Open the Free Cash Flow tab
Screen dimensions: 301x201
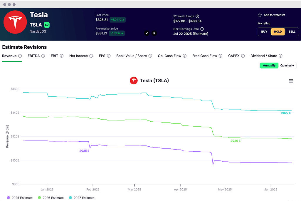tap(205, 56)
